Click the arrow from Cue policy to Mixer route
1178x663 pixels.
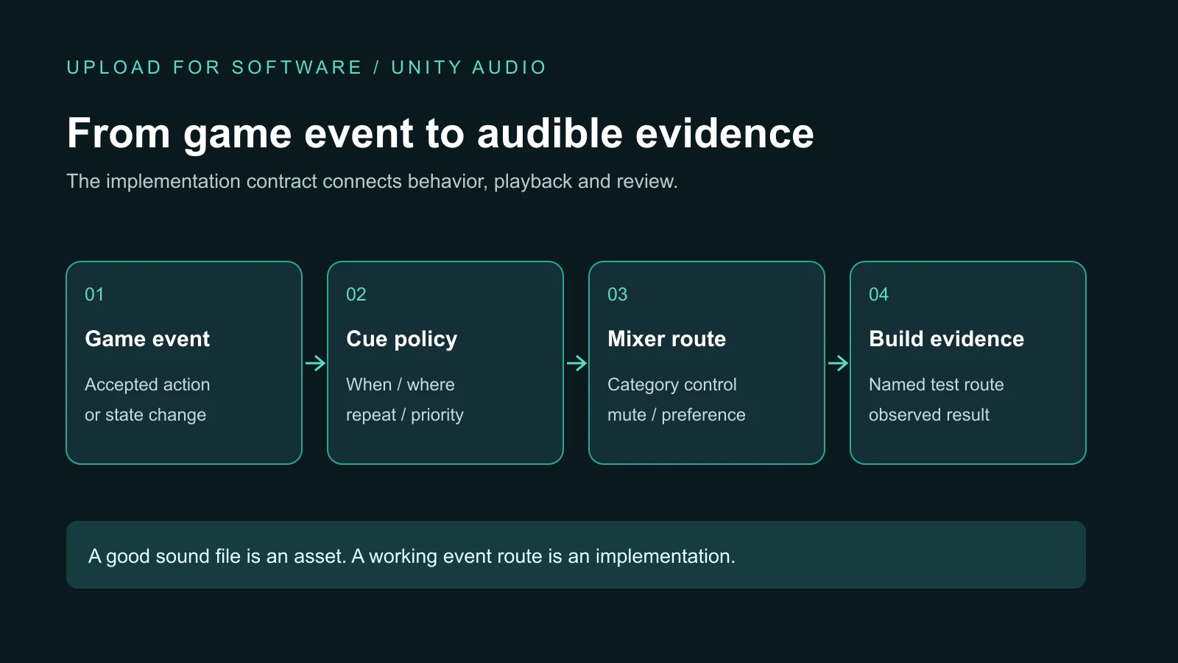tap(576, 363)
